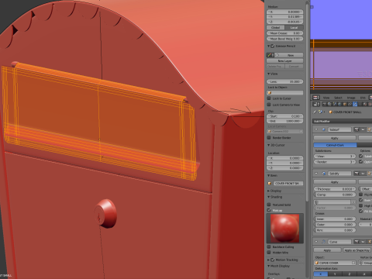372x279 pixels.
Task: Open the Render tab in Properties editor
Action: (x=325, y=104)
